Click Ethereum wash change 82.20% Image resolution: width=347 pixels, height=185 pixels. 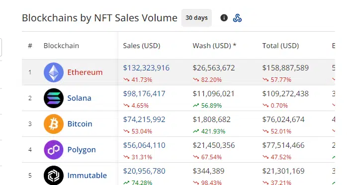207,80
